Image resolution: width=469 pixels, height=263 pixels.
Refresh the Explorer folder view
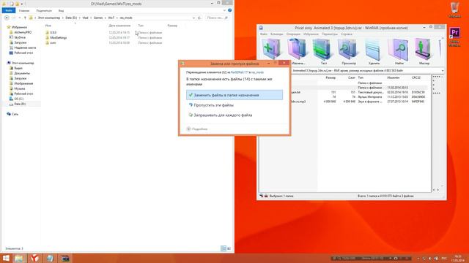click(199, 18)
